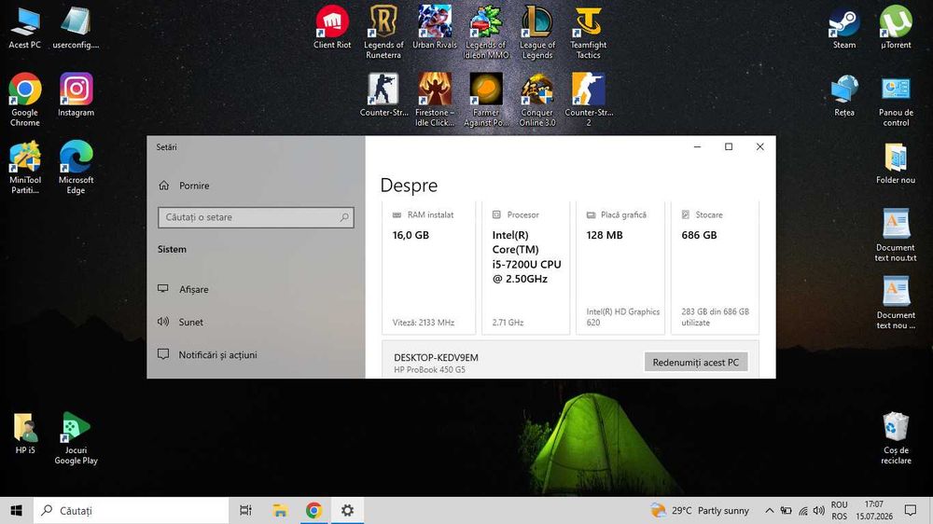Screen dimensions: 933x524
Task: Open HP i5 folder on desktop
Action: tap(25, 433)
